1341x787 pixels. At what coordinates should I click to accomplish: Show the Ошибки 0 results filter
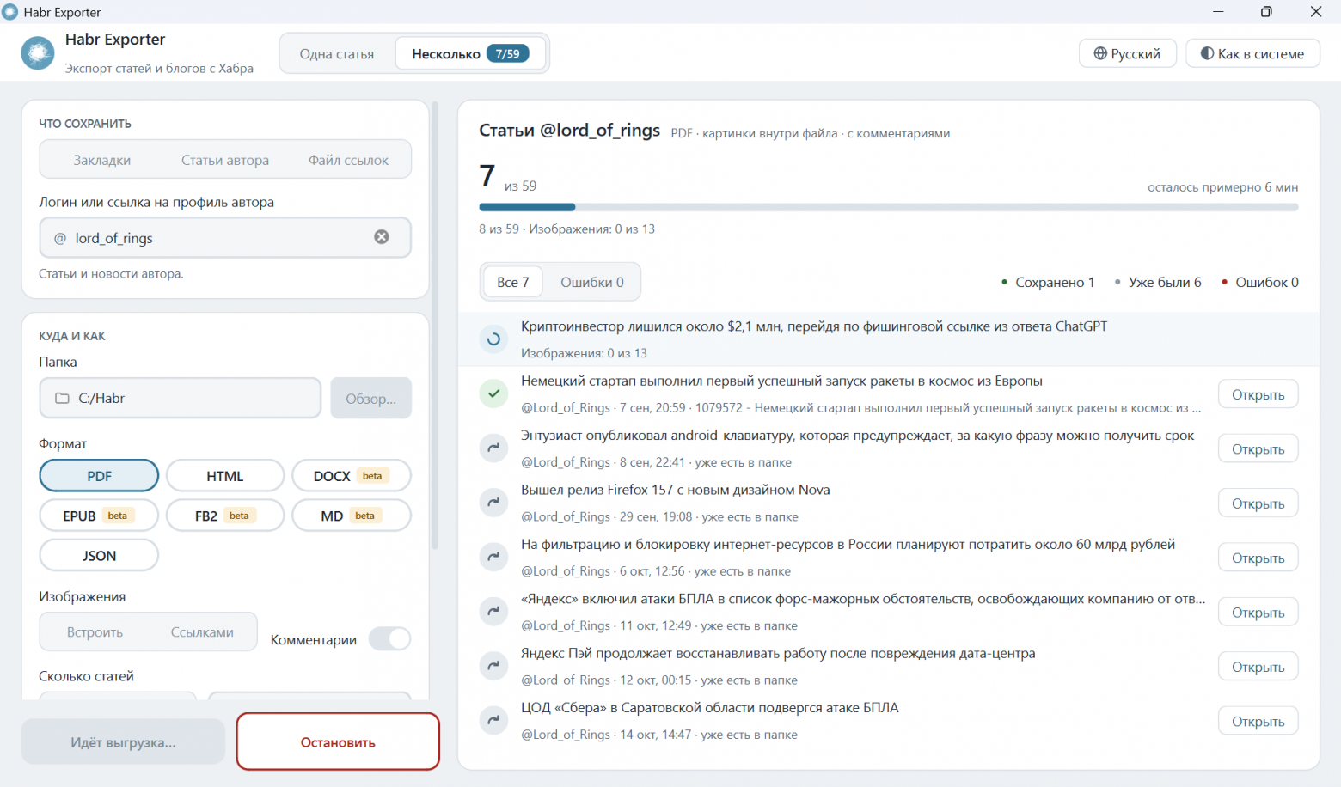click(x=592, y=282)
